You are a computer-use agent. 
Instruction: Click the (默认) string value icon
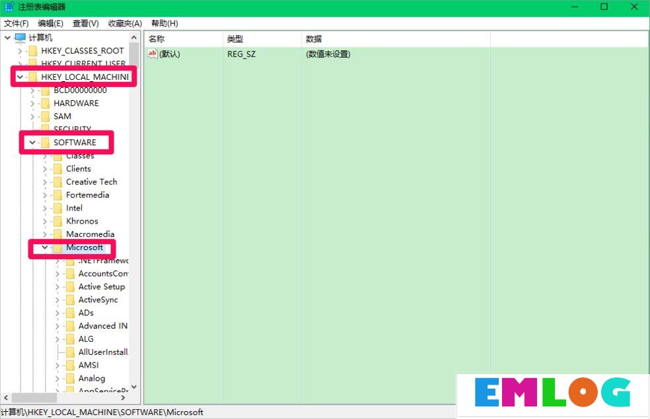(153, 54)
